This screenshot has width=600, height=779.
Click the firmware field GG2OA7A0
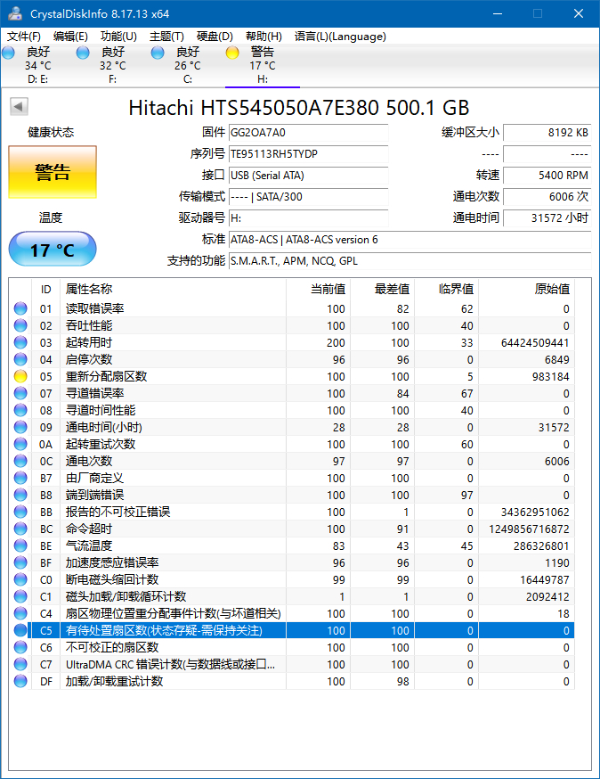[308, 133]
